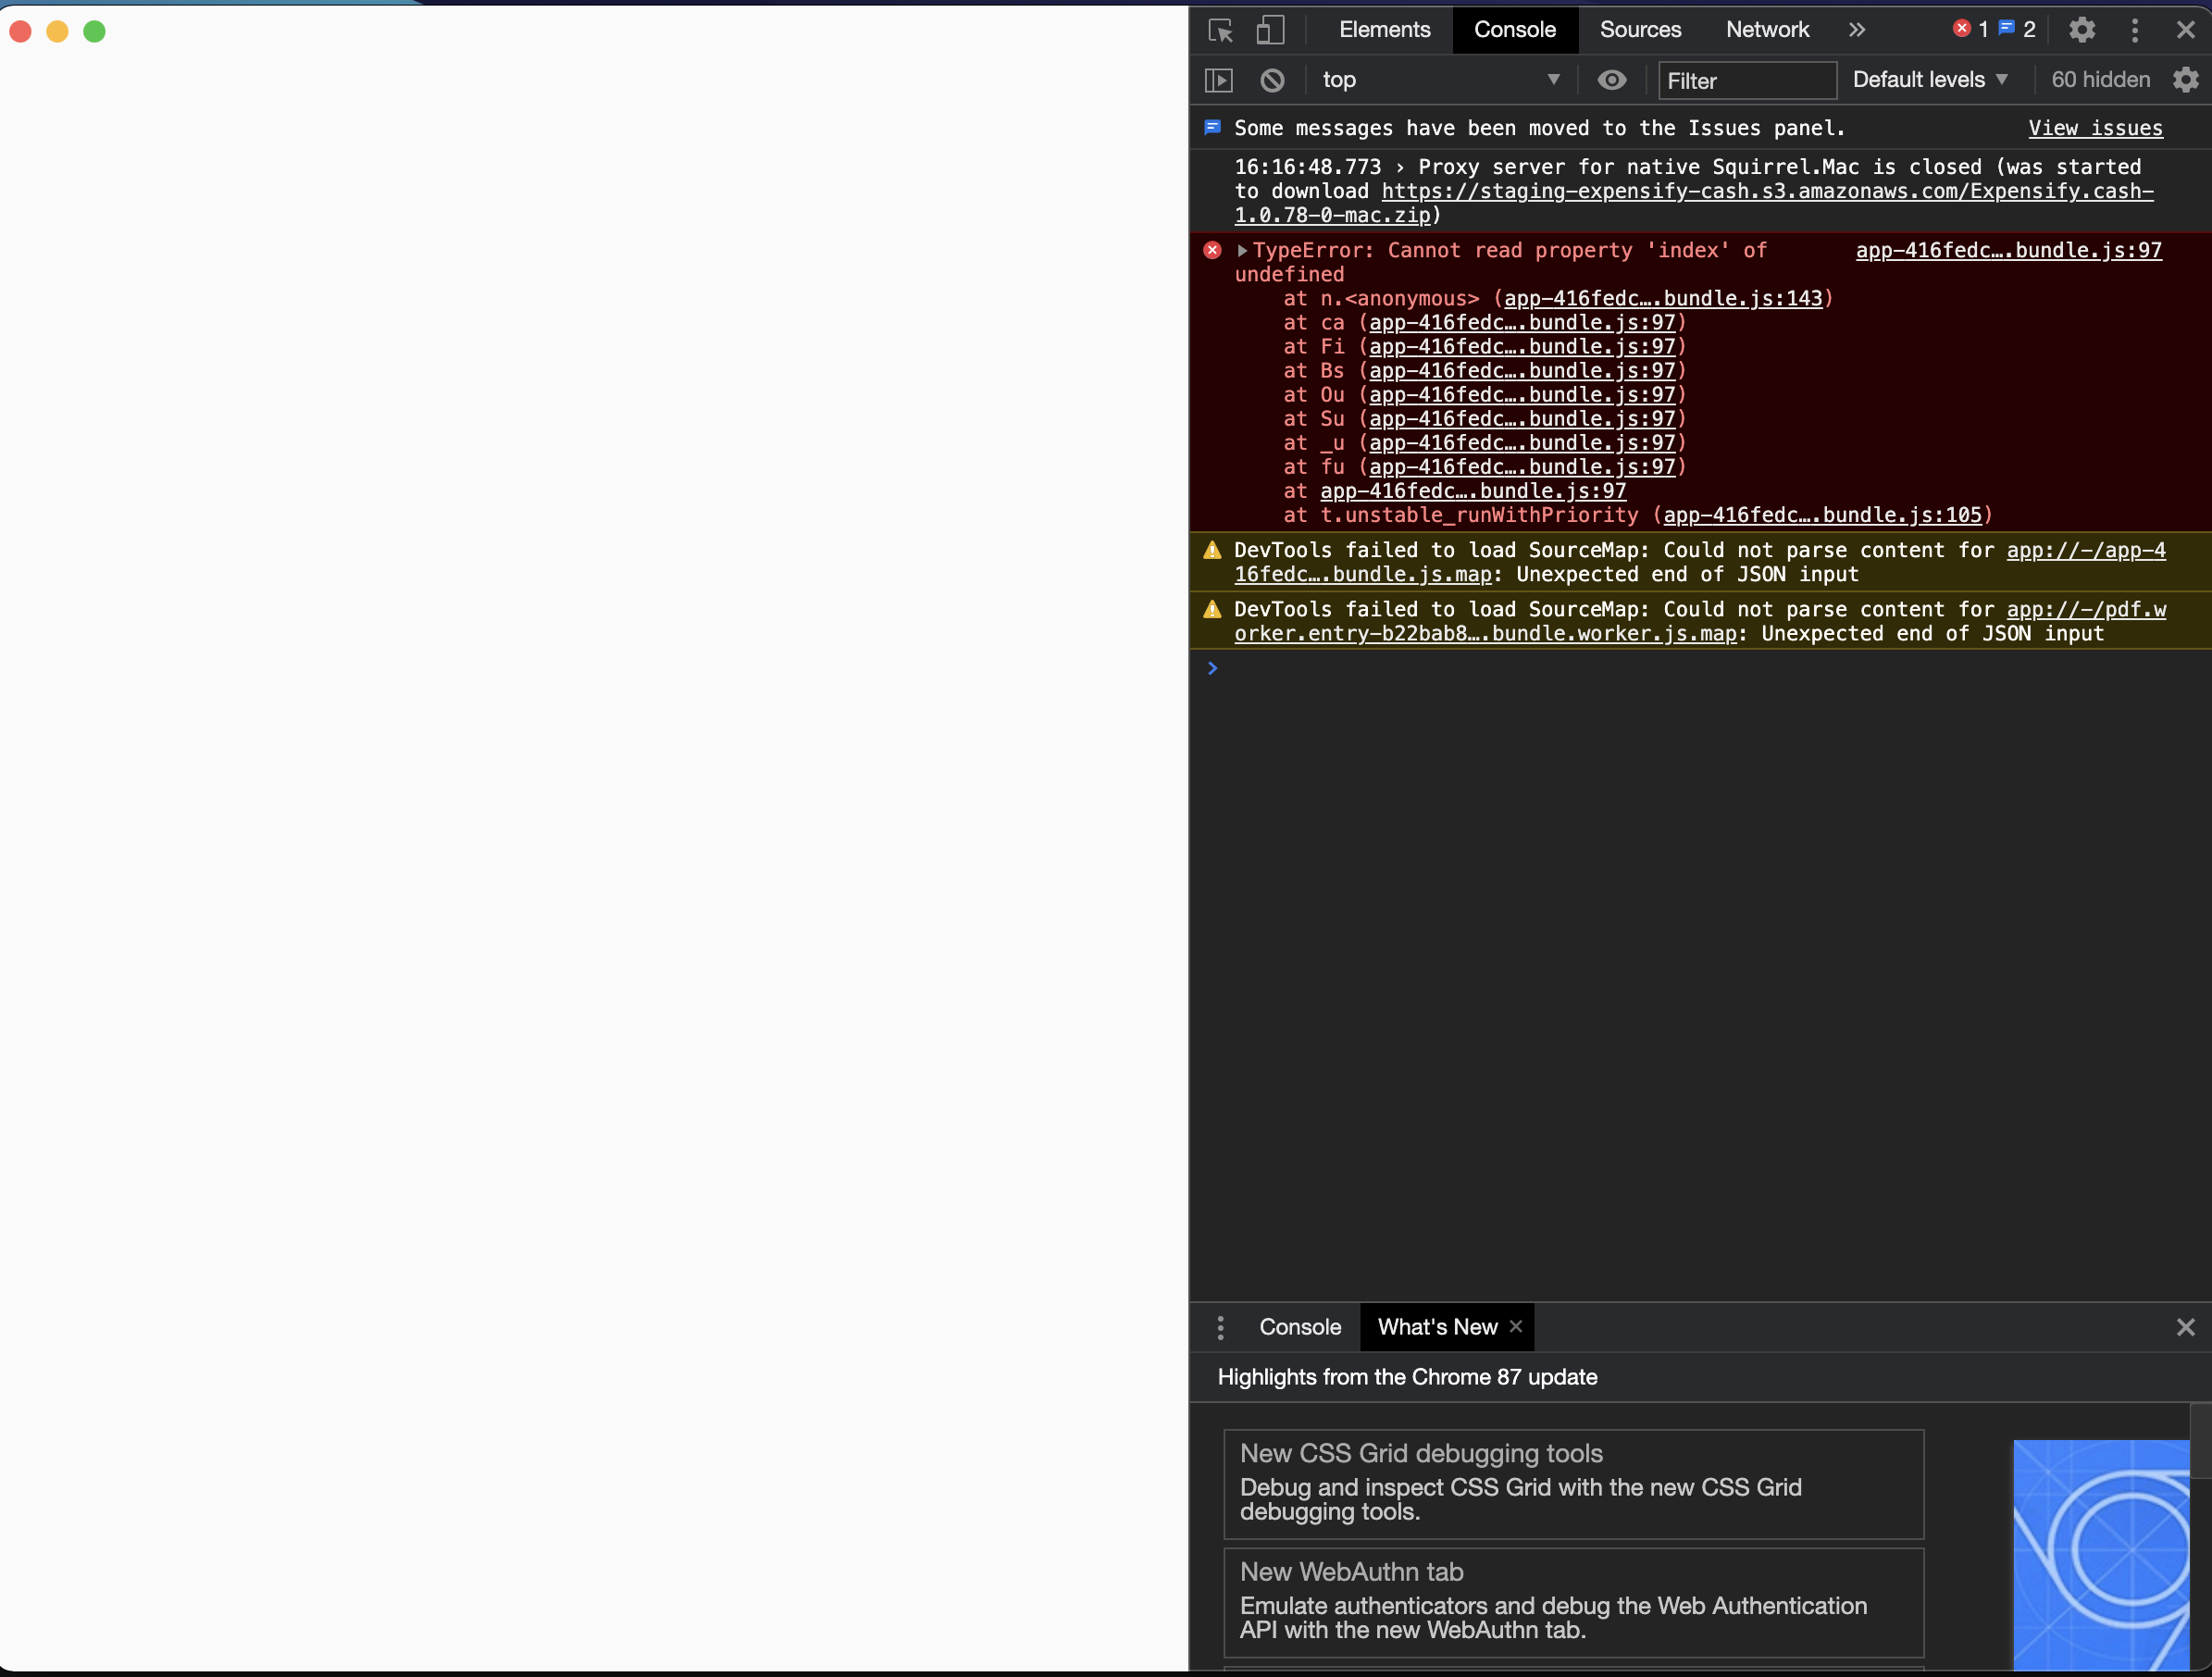Image resolution: width=2212 pixels, height=1677 pixels.
Task: Expand the TypeError stack trace triangle
Action: coord(1242,251)
